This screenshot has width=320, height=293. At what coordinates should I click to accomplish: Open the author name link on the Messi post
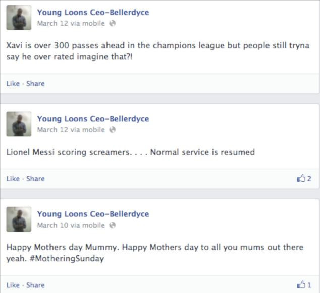93,119
